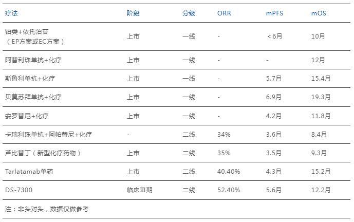The width and height of the screenshot is (354, 222).
Task: Select the 分级 column header
Action: (x=189, y=13)
